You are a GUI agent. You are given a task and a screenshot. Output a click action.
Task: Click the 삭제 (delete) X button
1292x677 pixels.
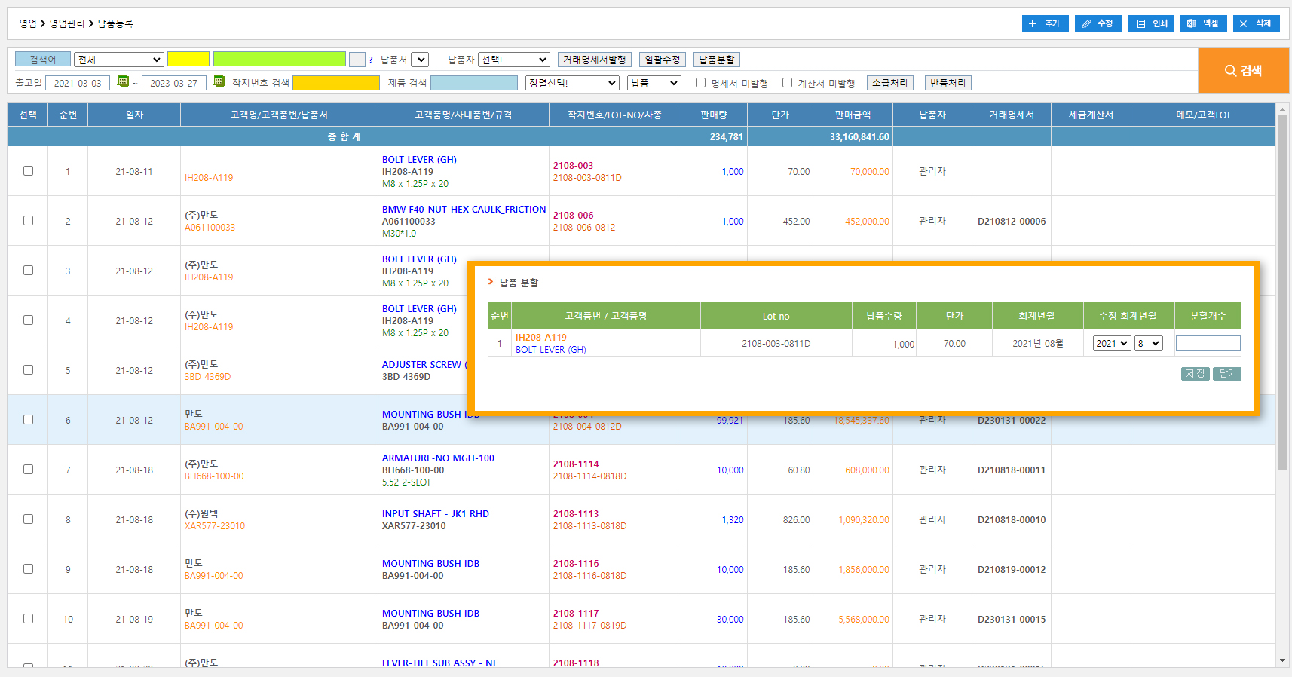[x=1256, y=23]
